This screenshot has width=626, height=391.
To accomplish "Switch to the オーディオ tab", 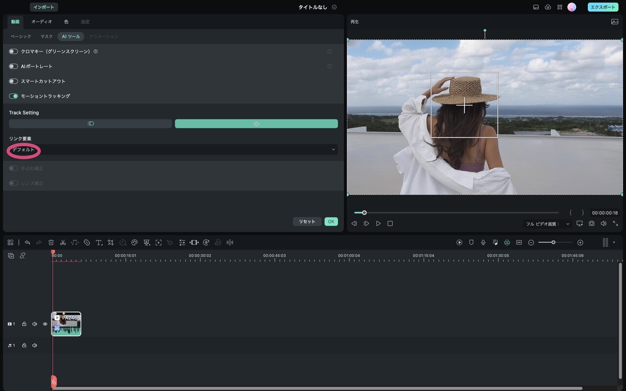I will click(42, 22).
